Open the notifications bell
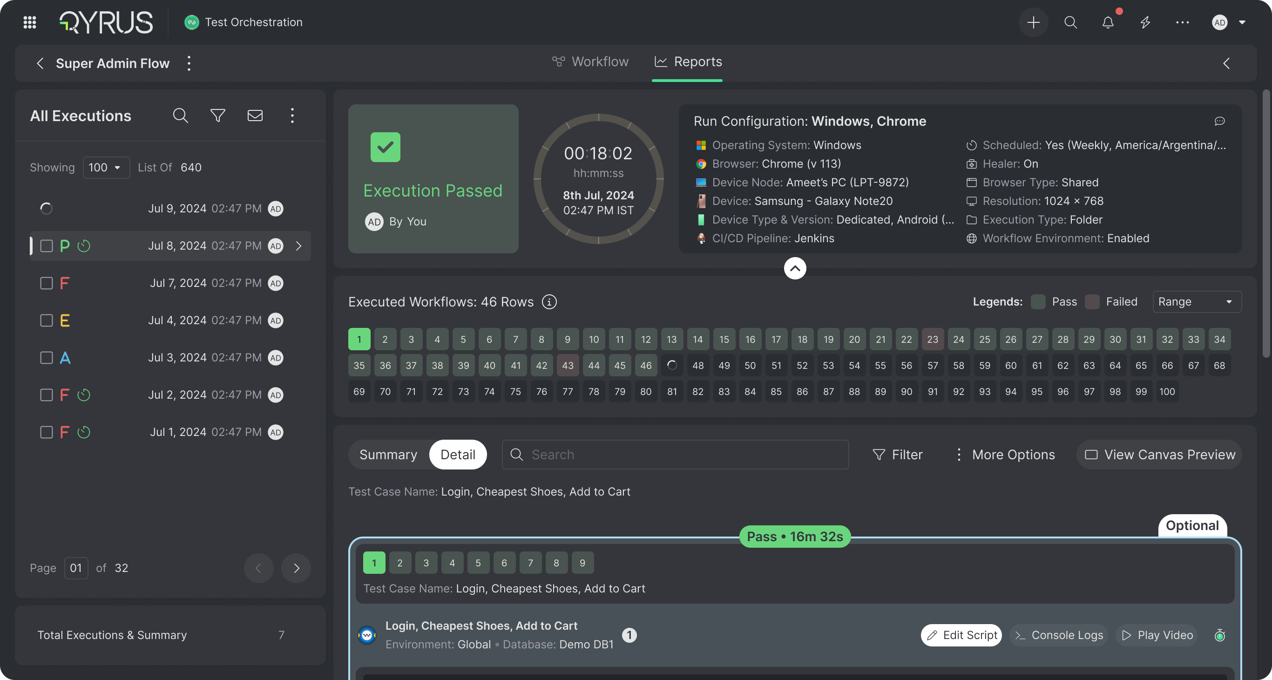This screenshot has height=680, width=1272. tap(1108, 22)
